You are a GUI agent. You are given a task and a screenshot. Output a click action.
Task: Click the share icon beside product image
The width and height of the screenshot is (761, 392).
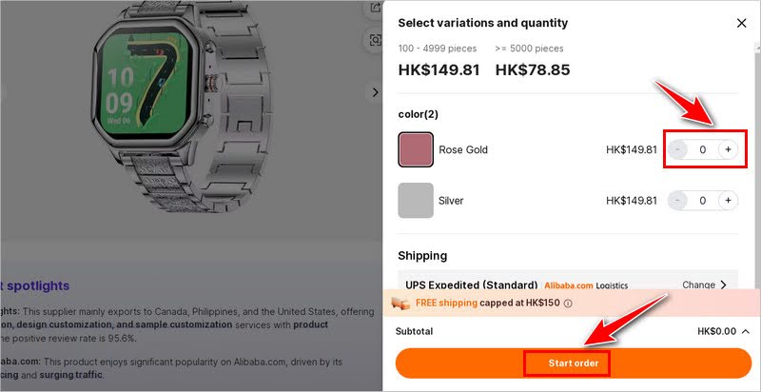(x=375, y=9)
